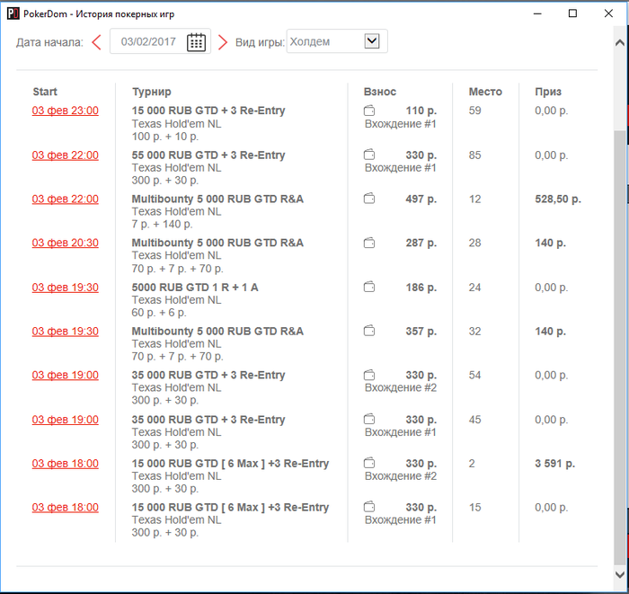Click wallet icon in 18:00 Вхождение #1 row
The height and width of the screenshot is (594, 629).
[369, 507]
